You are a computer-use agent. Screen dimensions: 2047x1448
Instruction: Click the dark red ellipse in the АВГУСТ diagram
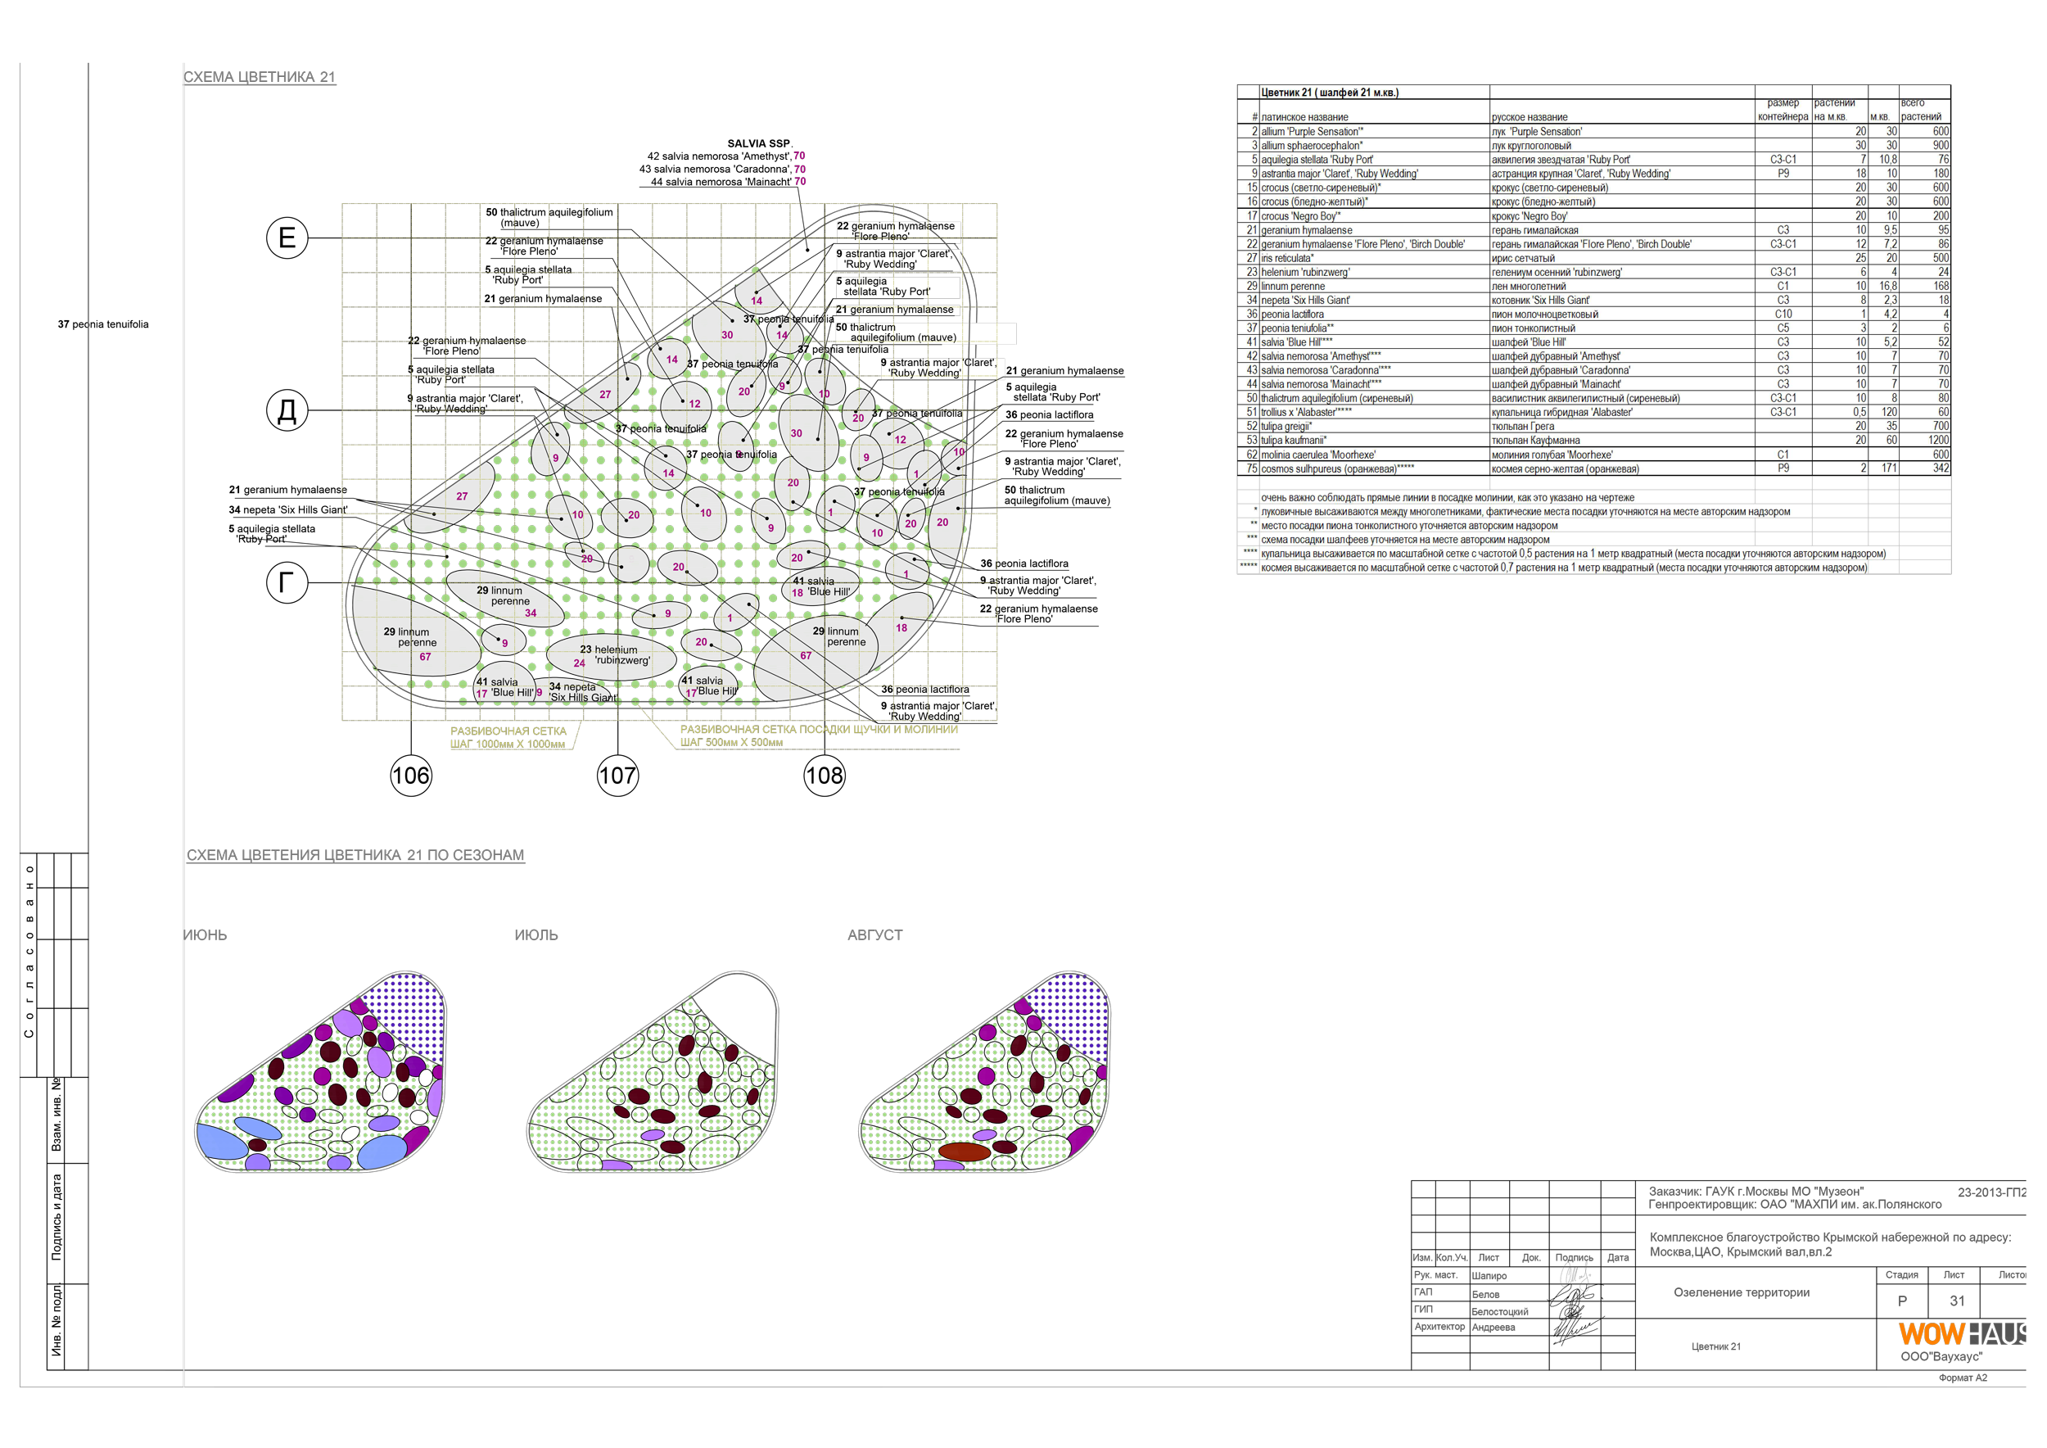964,1152
